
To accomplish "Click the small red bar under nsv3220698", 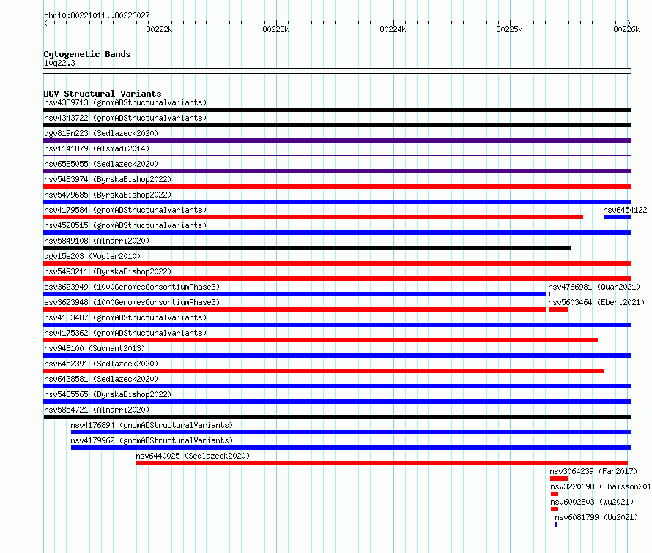I will [x=555, y=494].
